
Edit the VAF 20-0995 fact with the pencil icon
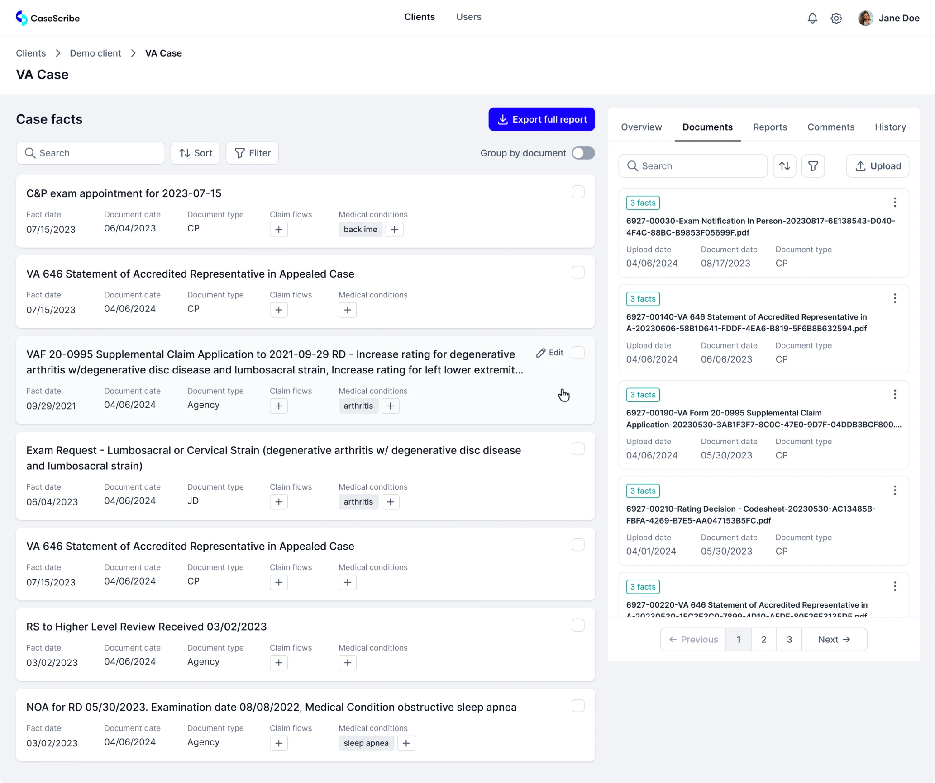(549, 353)
